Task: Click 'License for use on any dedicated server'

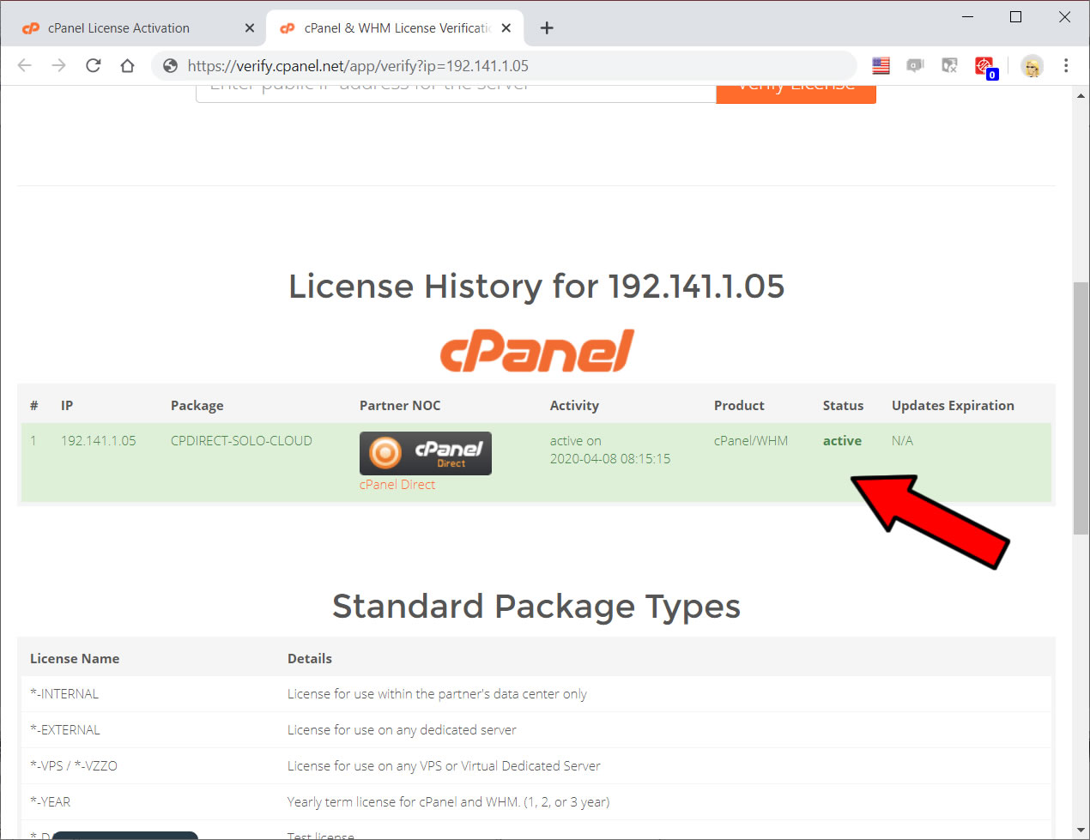Action: (402, 730)
